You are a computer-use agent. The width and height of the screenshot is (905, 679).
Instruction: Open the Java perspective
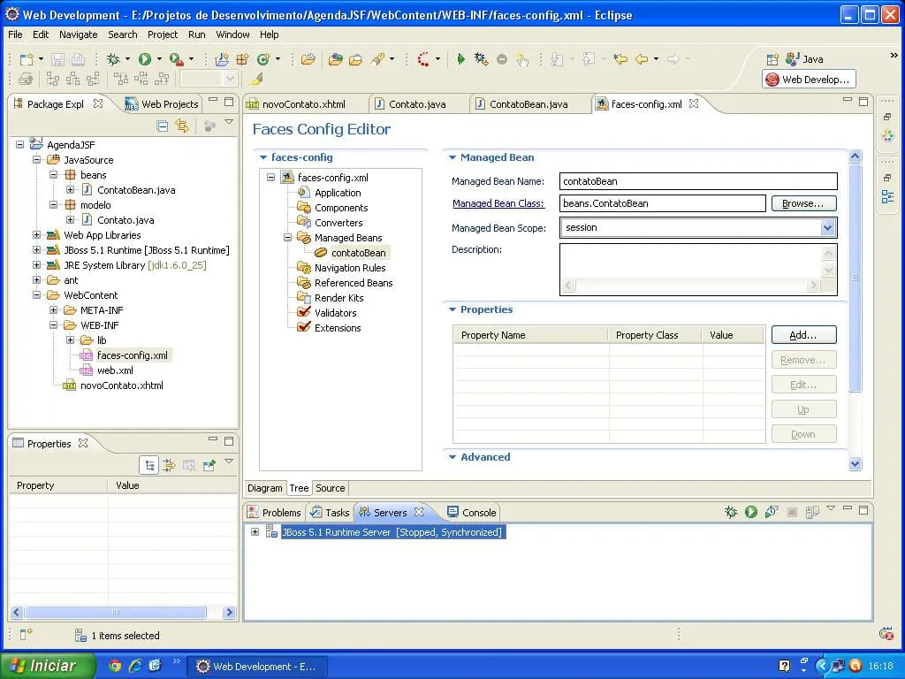tap(804, 59)
